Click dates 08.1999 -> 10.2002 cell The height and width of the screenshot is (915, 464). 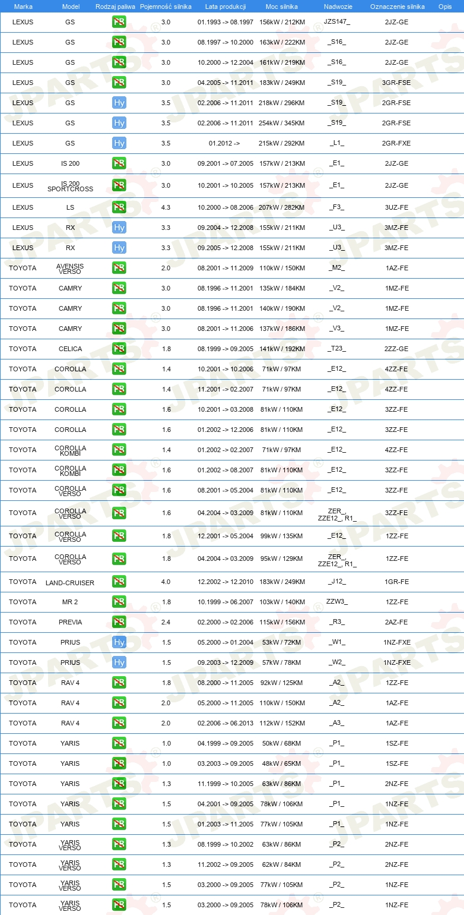[x=225, y=844]
